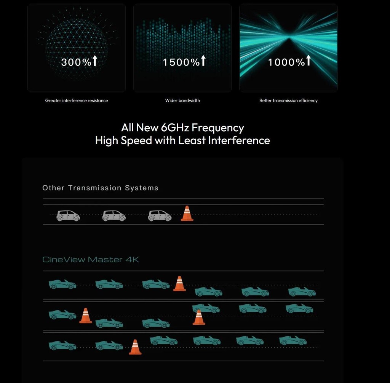Click the "CineView Master 4K" label
The width and height of the screenshot is (390, 383).
(91, 260)
